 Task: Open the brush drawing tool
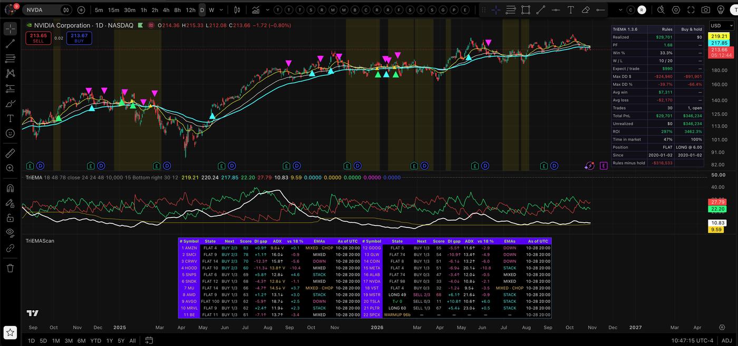tap(10, 104)
